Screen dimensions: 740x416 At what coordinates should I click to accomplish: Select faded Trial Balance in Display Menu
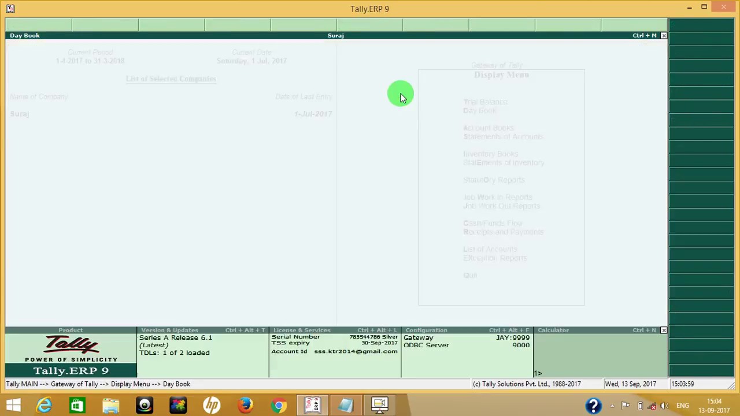[485, 102]
